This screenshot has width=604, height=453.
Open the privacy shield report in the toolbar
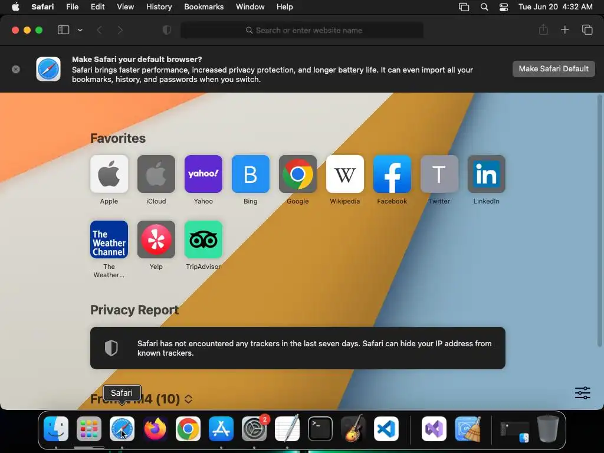(x=167, y=30)
